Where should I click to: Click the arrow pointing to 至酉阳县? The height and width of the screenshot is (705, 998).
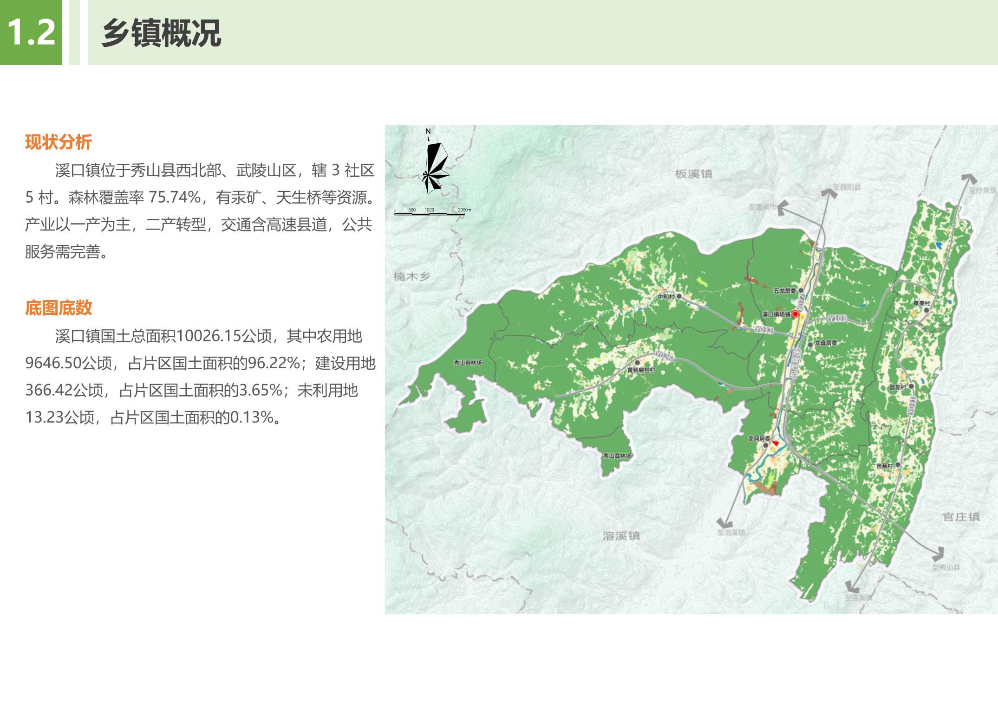pyautogui.click(x=829, y=193)
